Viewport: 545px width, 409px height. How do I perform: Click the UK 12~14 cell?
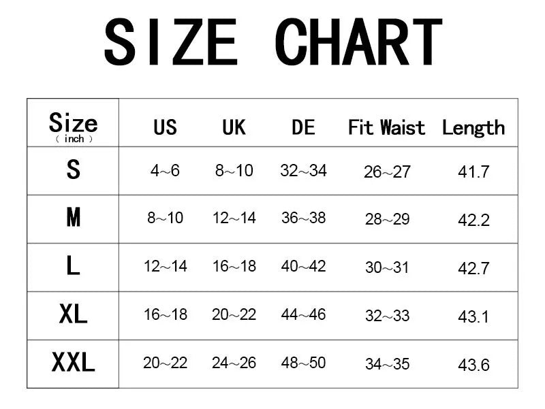[234, 218]
